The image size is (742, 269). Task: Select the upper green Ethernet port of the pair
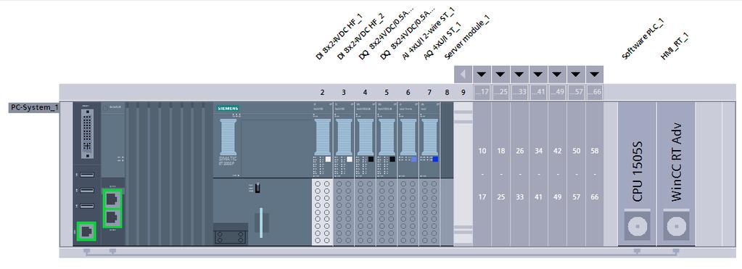(x=112, y=199)
